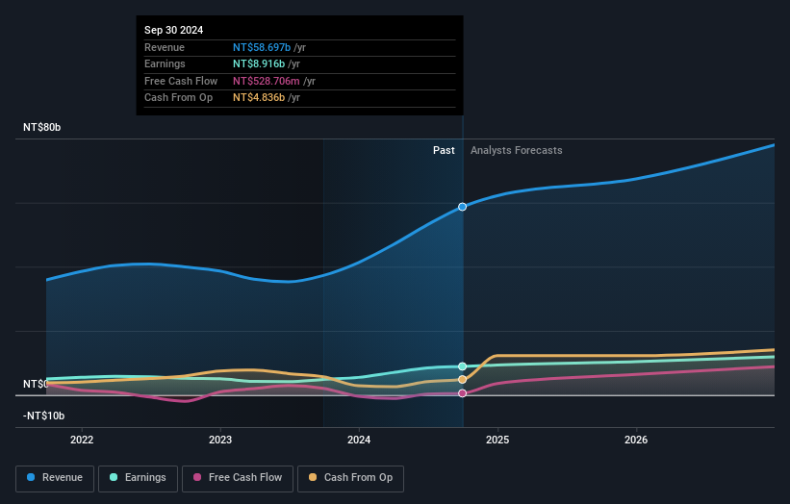Click the NT$58.697b revenue value

pyautogui.click(x=262, y=47)
